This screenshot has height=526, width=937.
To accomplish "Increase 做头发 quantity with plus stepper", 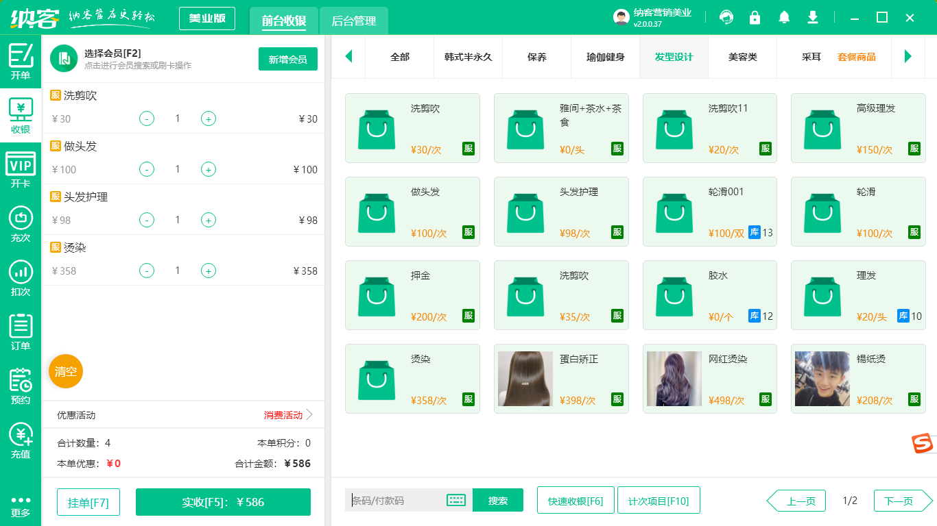I will pyautogui.click(x=208, y=169).
